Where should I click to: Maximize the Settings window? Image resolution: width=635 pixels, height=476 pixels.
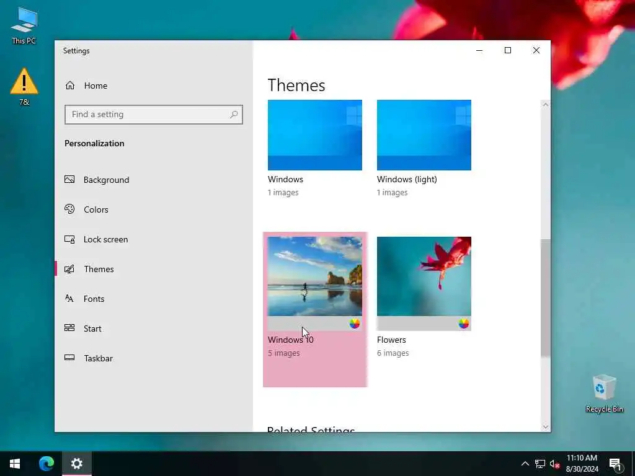point(508,50)
